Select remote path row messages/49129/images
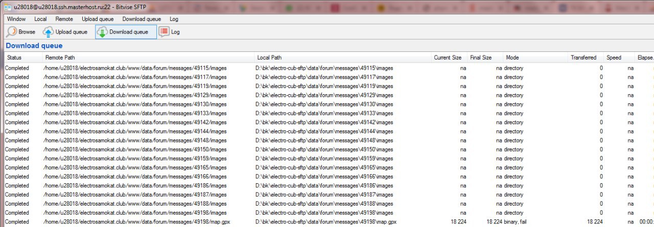 [x=135, y=95]
